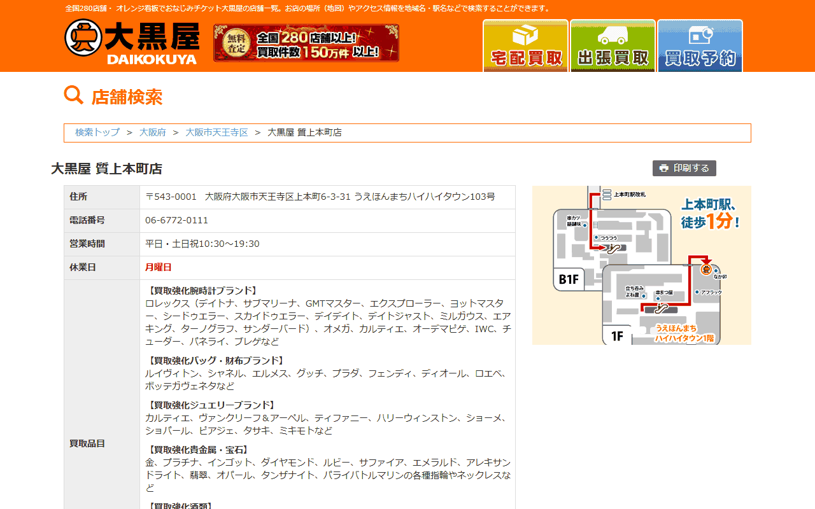Open the 買取予約 reservation button
Image resolution: width=815 pixels, height=509 pixels.
point(700,45)
